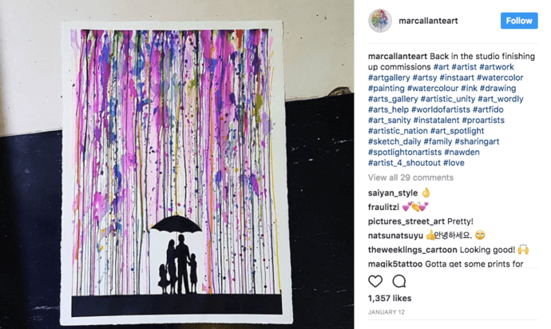Open the comment speech bubble icon
Viewport: 551px width, 329px height.
pyautogui.click(x=399, y=282)
